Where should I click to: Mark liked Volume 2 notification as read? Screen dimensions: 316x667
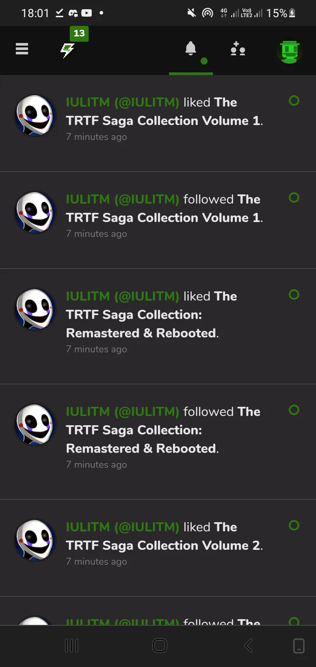click(x=294, y=525)
